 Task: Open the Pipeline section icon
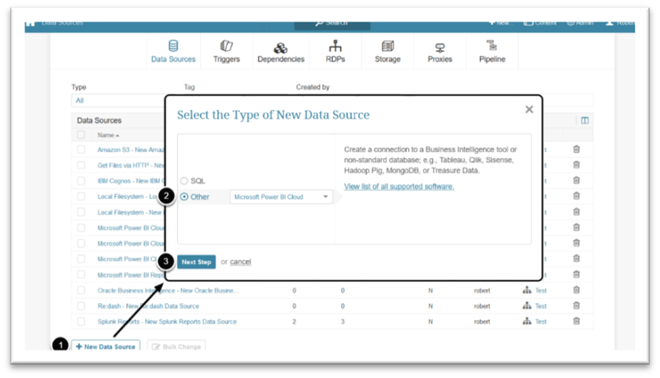click(492, 45)
